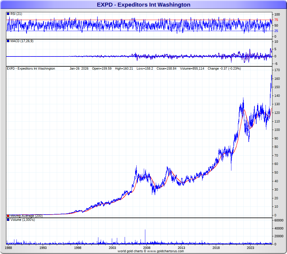Click the blue MACD (17,26,9) legend square

8,41
